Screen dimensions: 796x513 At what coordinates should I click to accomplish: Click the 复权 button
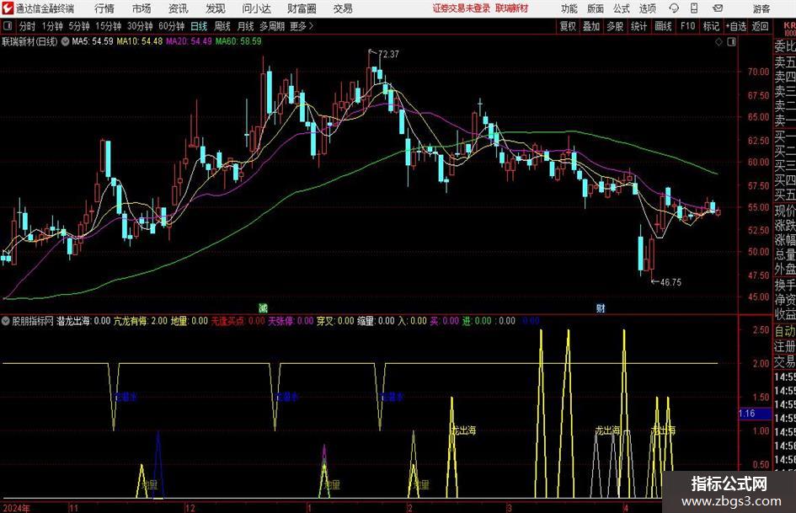pos(568,26)
